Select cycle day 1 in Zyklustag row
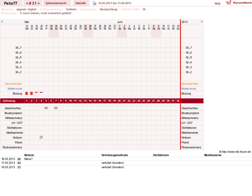 [27, 101]
